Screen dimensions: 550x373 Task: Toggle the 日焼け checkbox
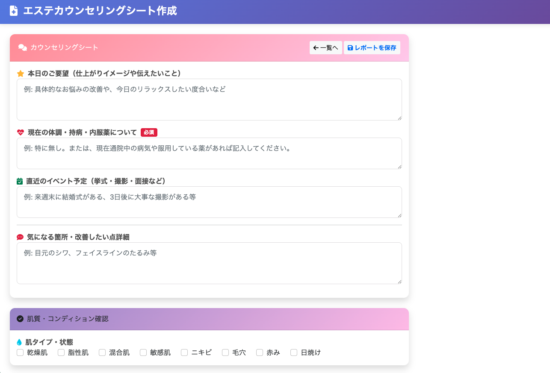click(x=293, y=352)
